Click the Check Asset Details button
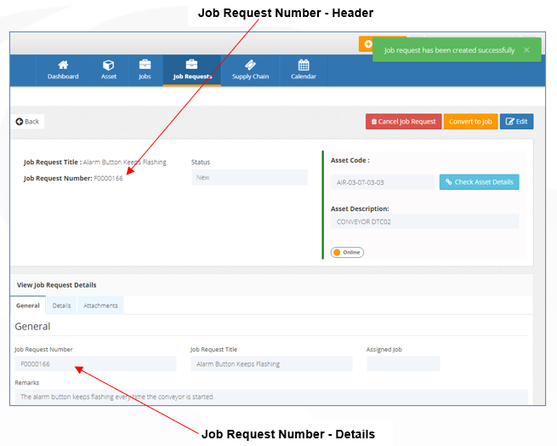 pos(480,182)
